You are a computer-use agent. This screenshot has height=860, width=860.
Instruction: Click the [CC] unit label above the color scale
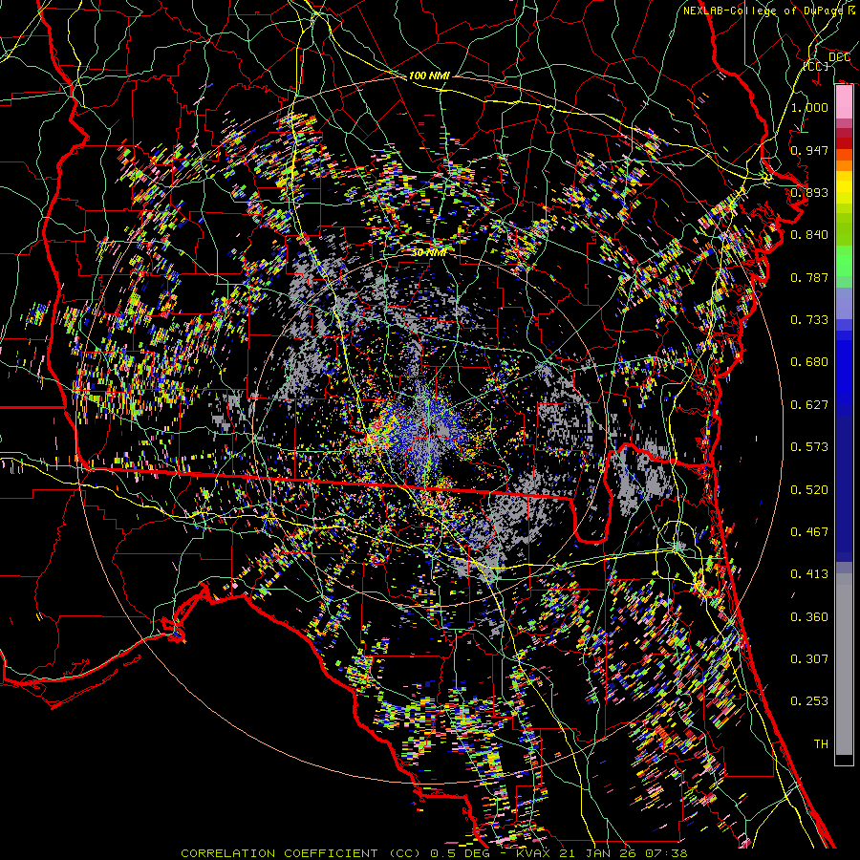tap(816, 66)
